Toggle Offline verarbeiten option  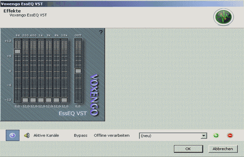[112, 135]
